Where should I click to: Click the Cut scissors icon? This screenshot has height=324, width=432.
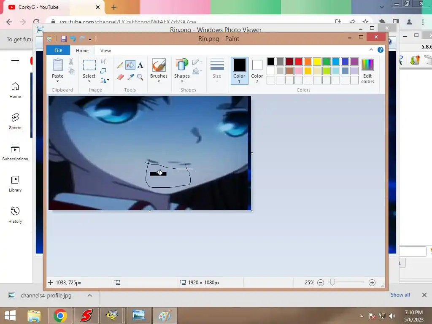[71, 62]
